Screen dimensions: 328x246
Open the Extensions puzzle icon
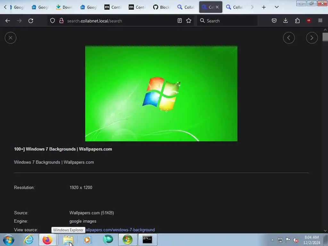[x=297, y=20]
